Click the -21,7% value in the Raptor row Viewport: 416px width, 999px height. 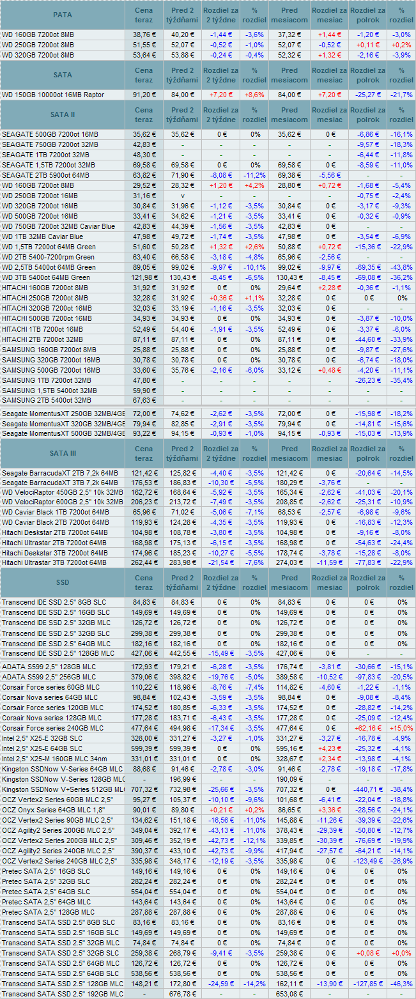[402, 95]
